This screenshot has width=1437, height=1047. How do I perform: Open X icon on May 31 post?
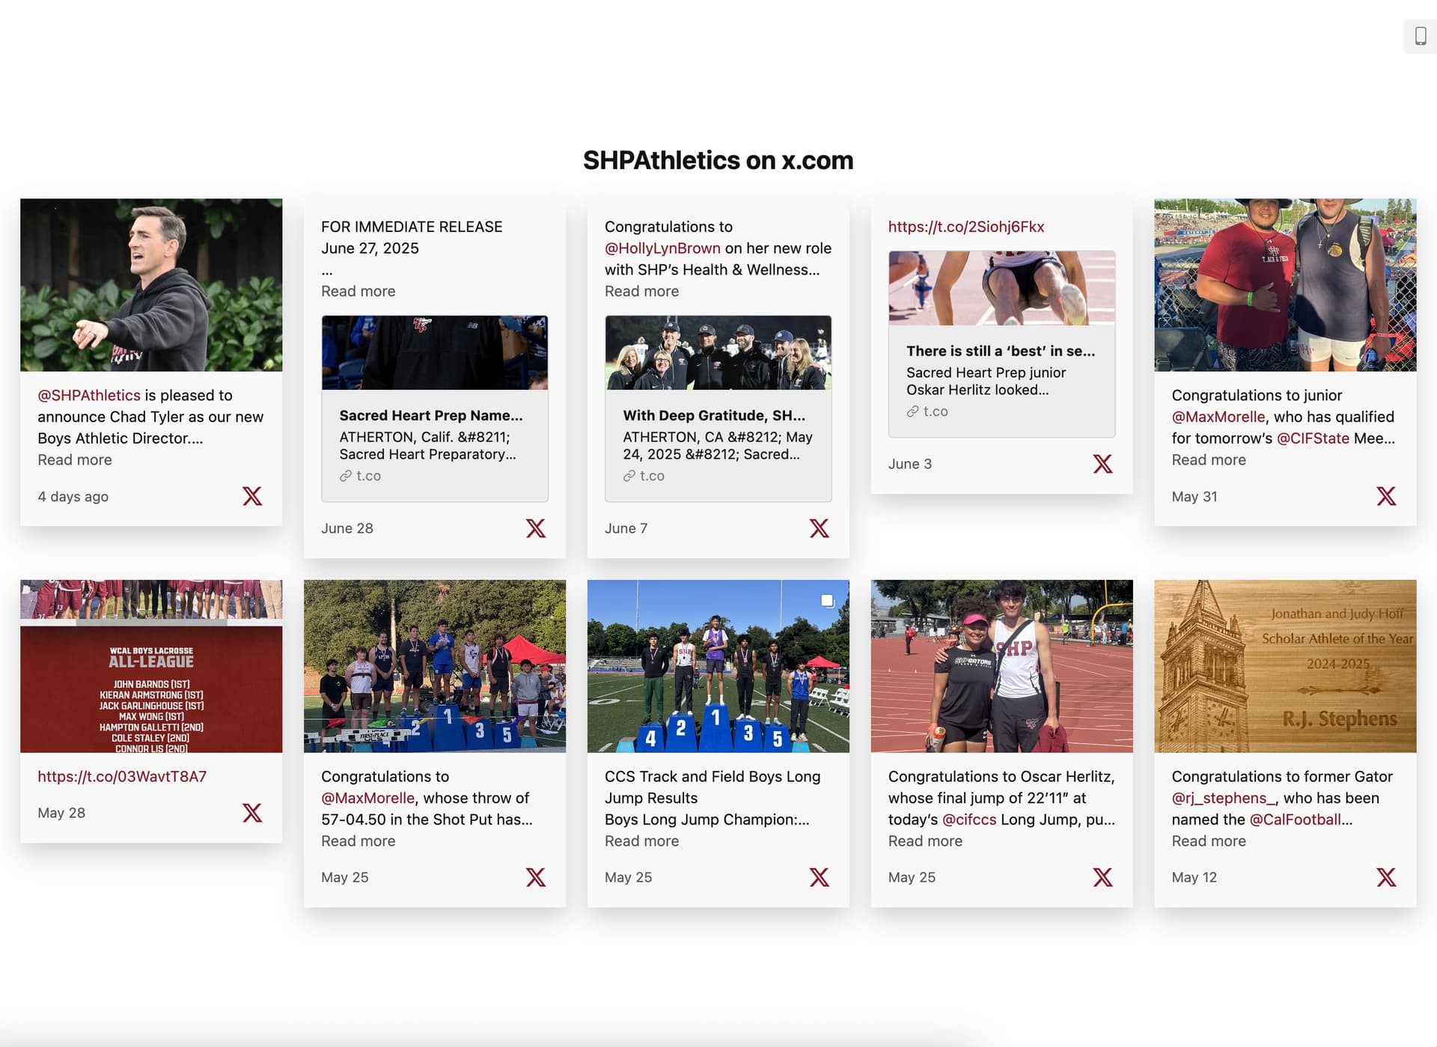coord(1386,496)
